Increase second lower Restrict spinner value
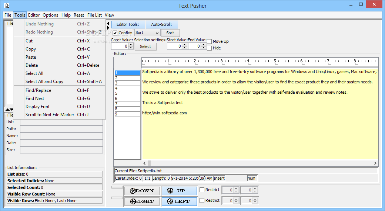385x211 pixels. [255, 199]
